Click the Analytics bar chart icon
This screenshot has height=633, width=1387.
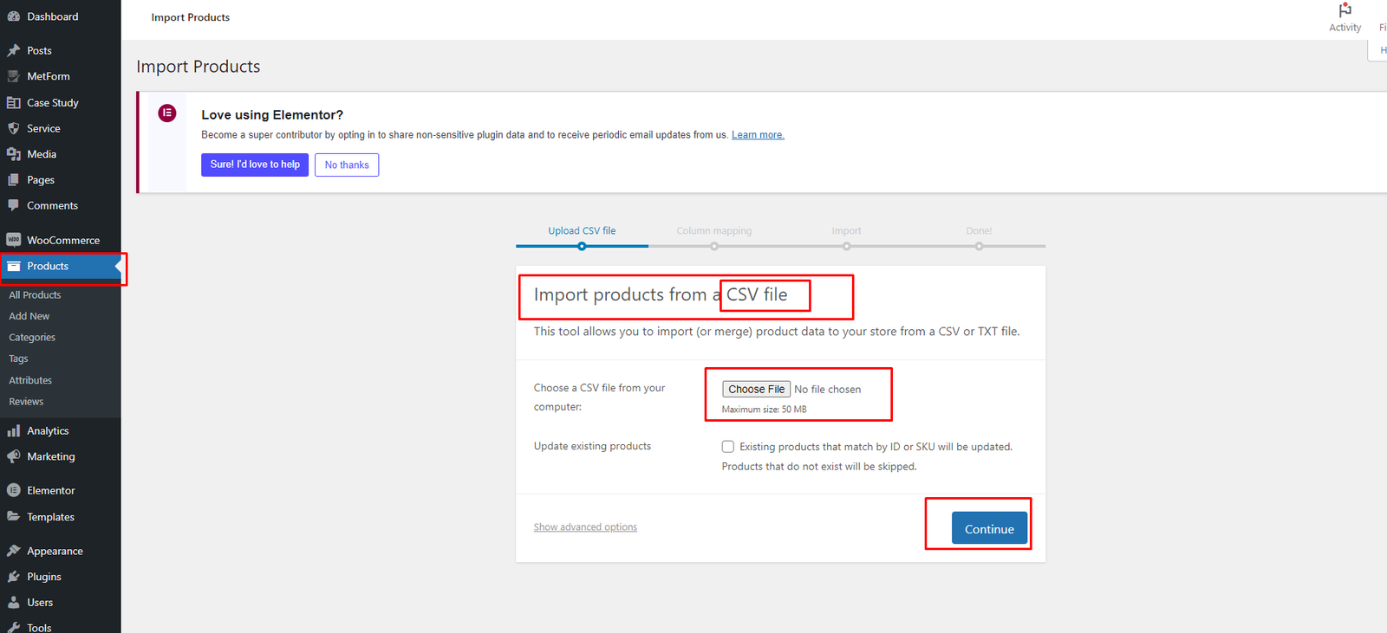click(x=14, y=430)
